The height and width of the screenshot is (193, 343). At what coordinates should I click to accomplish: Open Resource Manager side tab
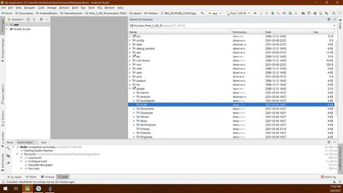click(3, 50)
